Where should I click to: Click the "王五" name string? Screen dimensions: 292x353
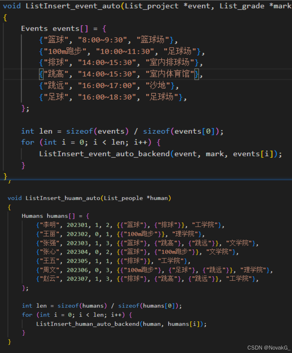click(50, 261)
